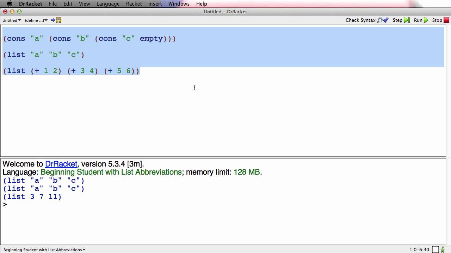Click the (list 3 7 11) output
The image size is (451, 253).
click(x=32, y=197)
